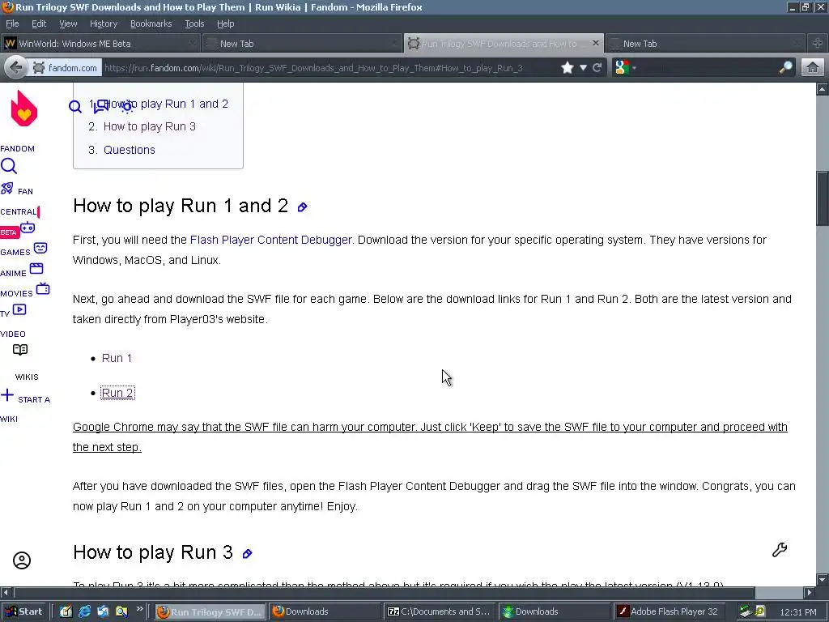The width and height of the screenshot is (829, 622).
Task: Click the plus Start a Wiki icon
Action: click(6, 395)
